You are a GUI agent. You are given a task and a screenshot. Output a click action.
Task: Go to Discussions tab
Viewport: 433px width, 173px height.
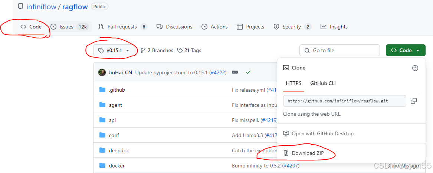click(174, 27)
